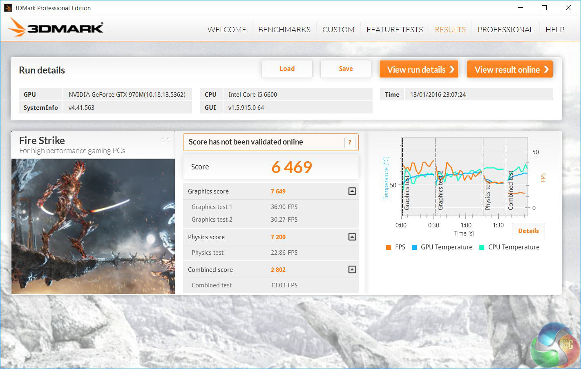The height and width of the screenshot is (369, 581).
Task: Collapse the Graphics score section
Action: pyautogui.click(x=352, y=191)
